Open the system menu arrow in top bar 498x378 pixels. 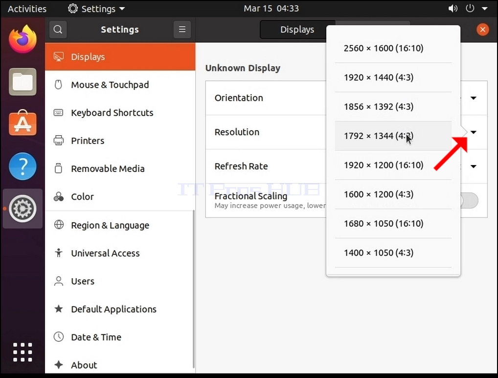tap(485, 9)
